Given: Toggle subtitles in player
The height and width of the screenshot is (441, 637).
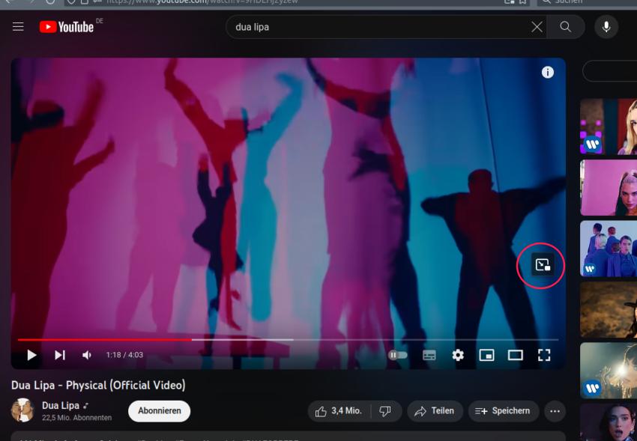Looking at the screenshot, I should coord(429,356).
